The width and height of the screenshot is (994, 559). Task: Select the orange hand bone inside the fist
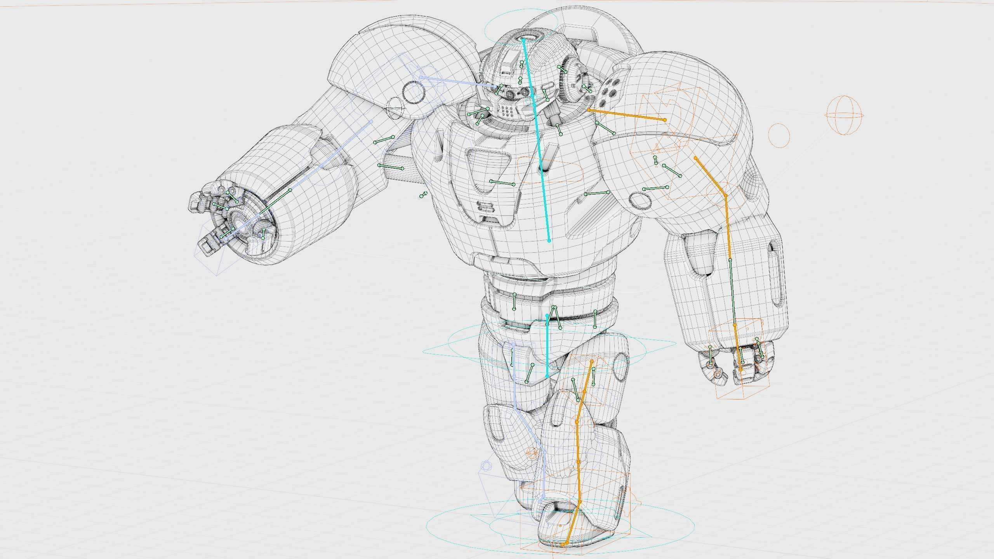tap(738, 347)
